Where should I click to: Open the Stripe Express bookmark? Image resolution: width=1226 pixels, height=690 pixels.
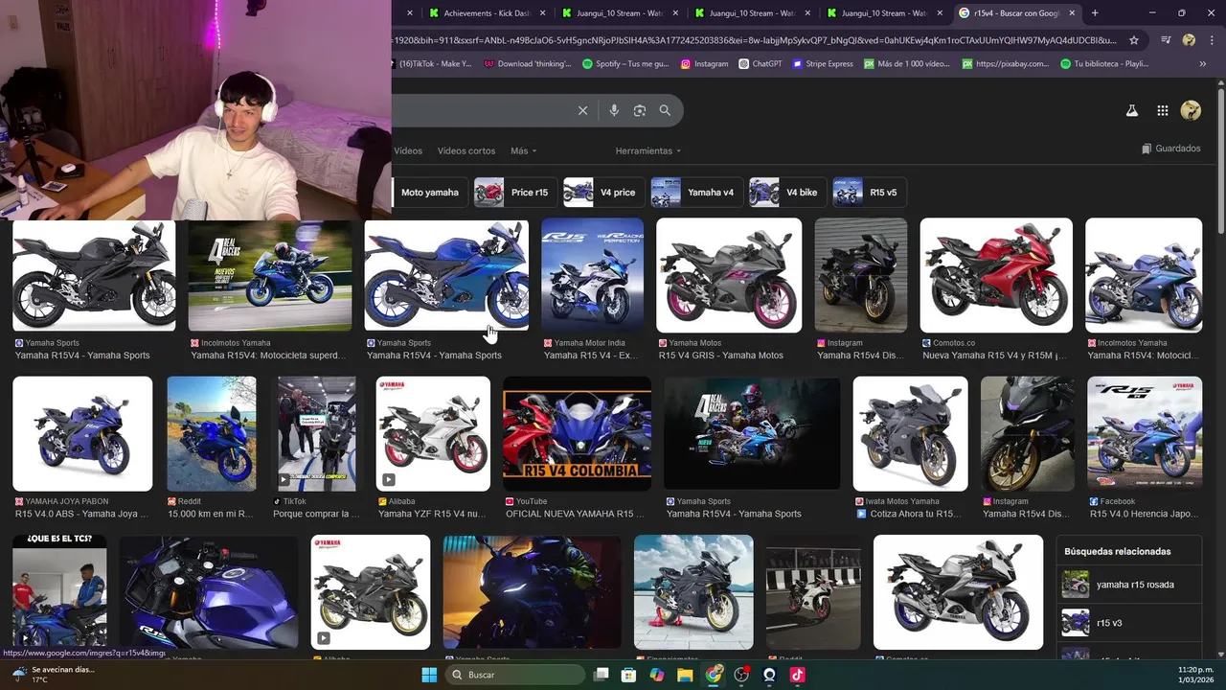click(822, 64)
